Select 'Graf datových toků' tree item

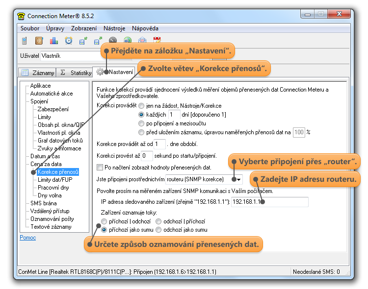60,141
